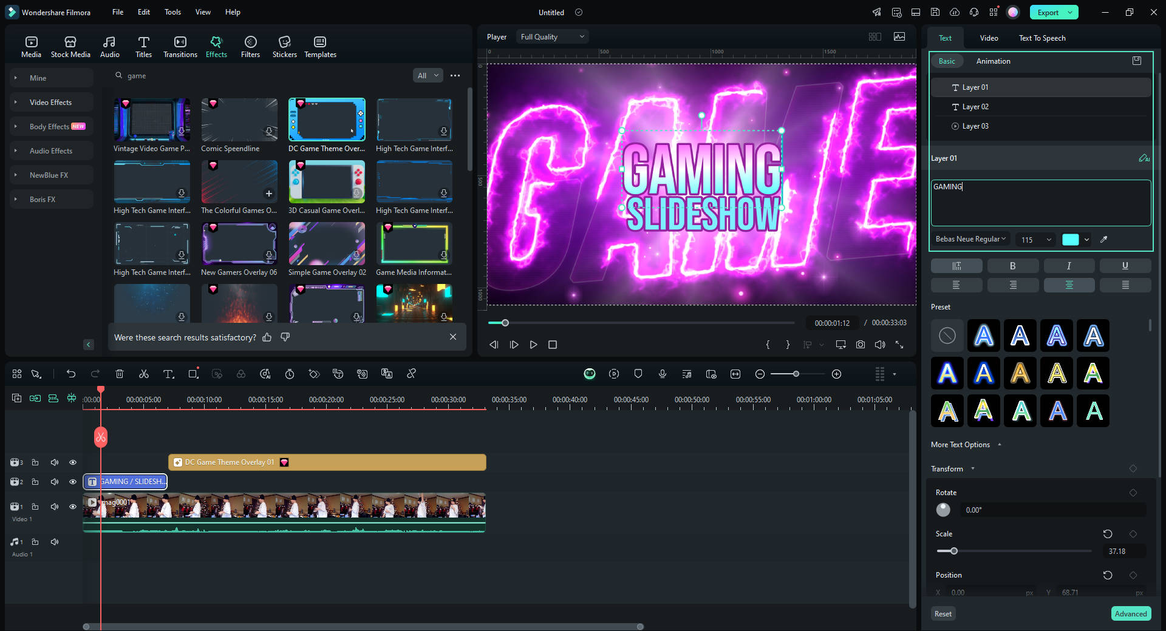Click the timeline zoom out minus button
1166x631 pixels.
(760, 374)
